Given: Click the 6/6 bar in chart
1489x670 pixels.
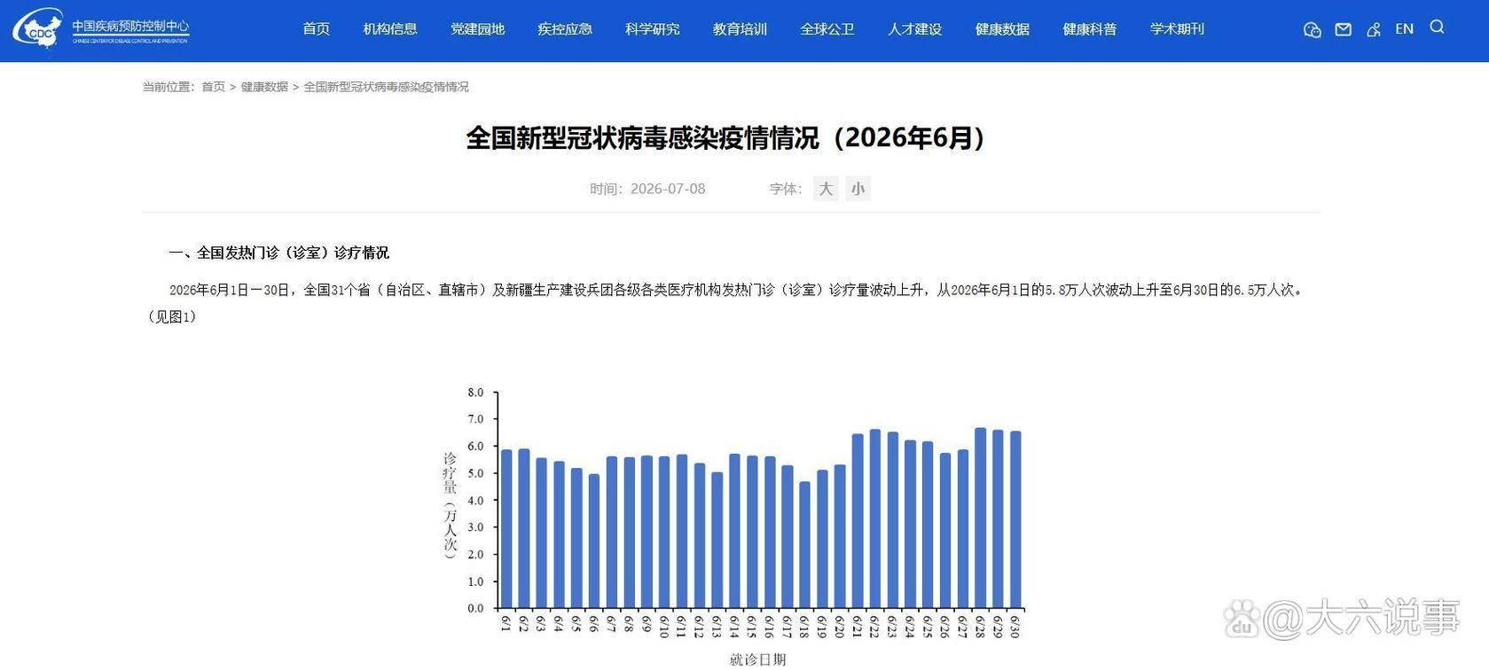Looking at the screenshot, I should tap(594, 541).
